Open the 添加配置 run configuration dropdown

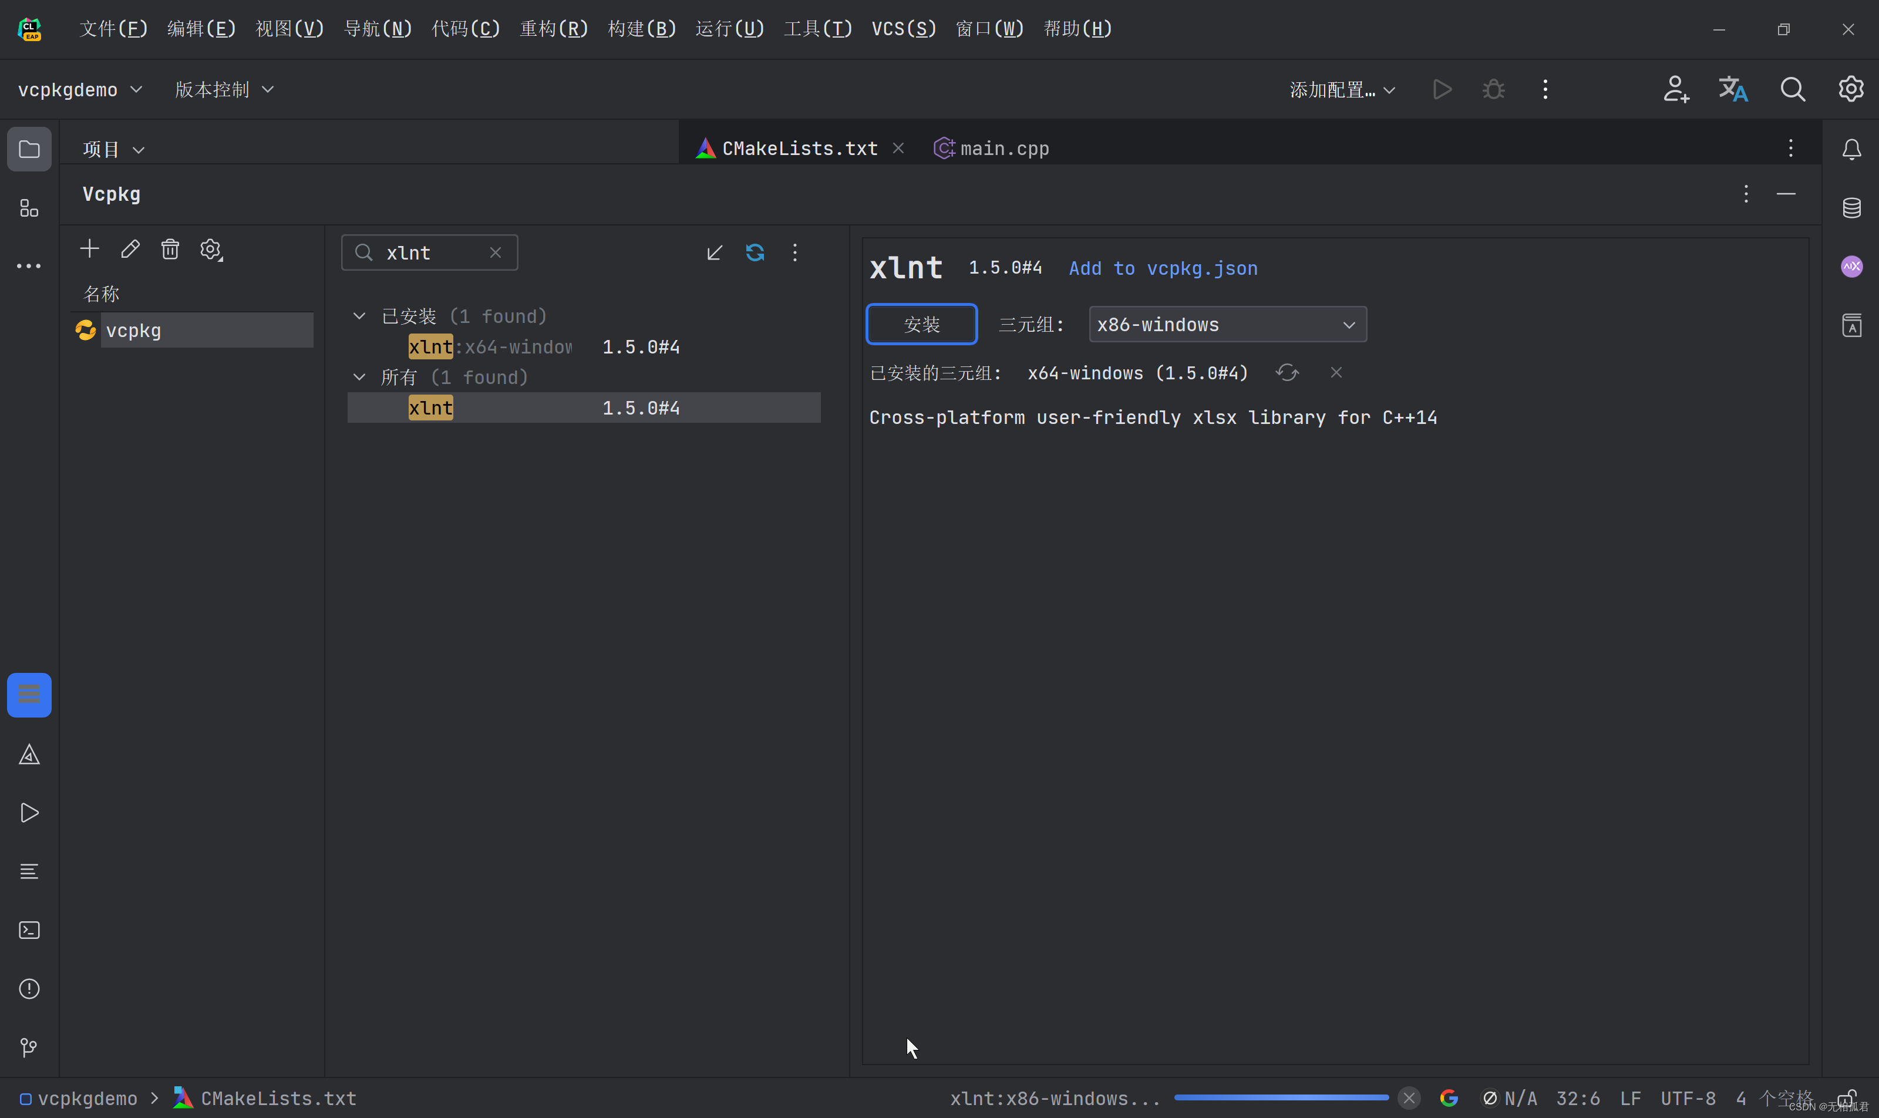(1342, 90)
